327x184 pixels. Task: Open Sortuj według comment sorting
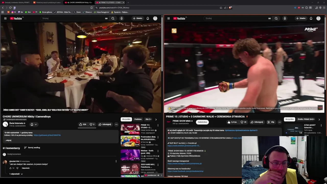click(32, 148)
